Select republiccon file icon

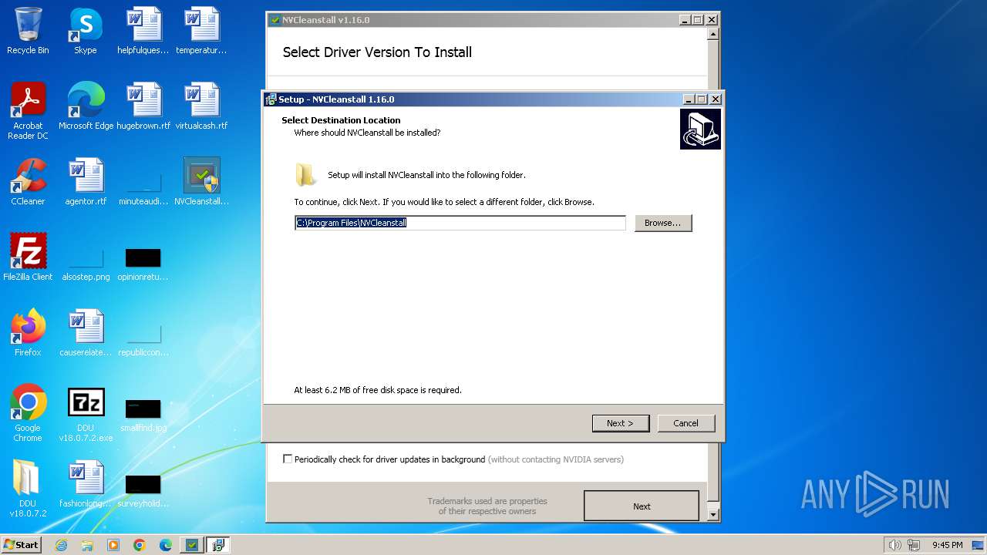coord(143,340)
